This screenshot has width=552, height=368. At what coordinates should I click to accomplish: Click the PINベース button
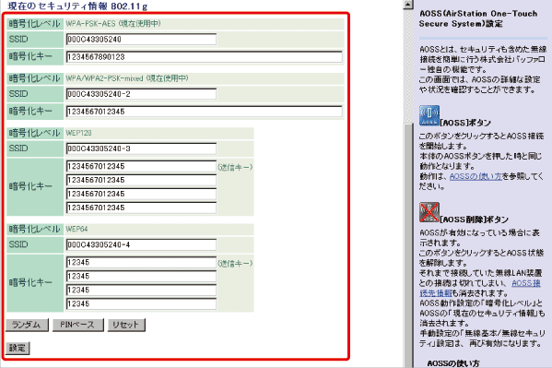click(77, 325)
